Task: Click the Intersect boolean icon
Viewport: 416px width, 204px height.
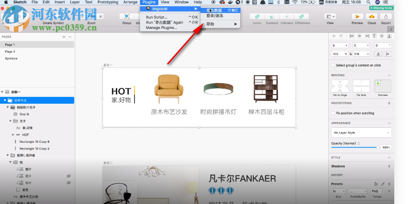Action: point(287,16)
